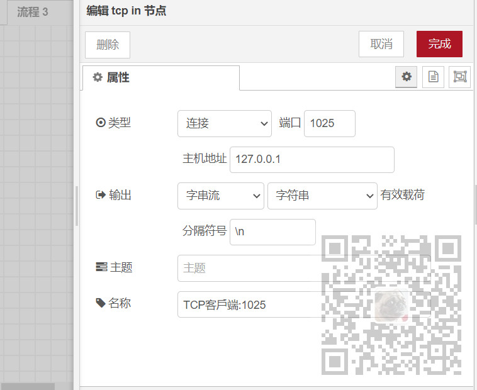Click the 端口 port label
The width and height of the screenshot is (477, 390).
[290, 123]
